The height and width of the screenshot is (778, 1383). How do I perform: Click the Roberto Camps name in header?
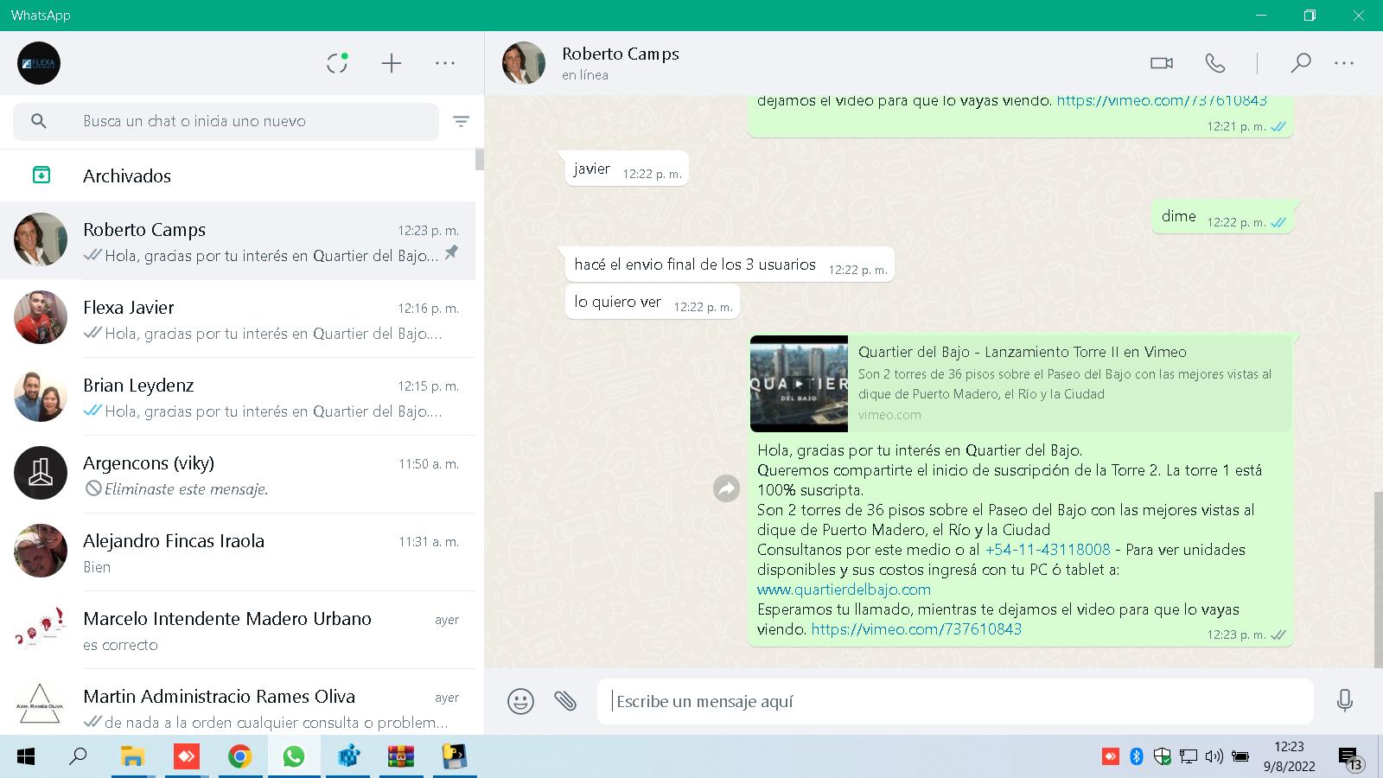(621, 54)
